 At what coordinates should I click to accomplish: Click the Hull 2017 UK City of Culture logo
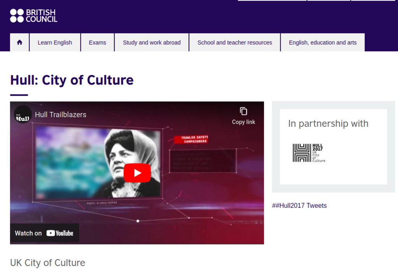pyautogui.click(x=309, y=152)
